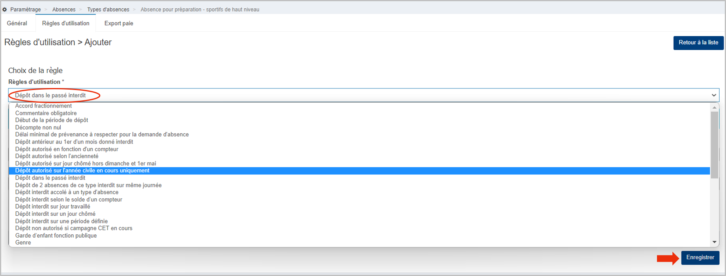
Task: Select Commentaire obligatoire option
Action: point(359,113)
